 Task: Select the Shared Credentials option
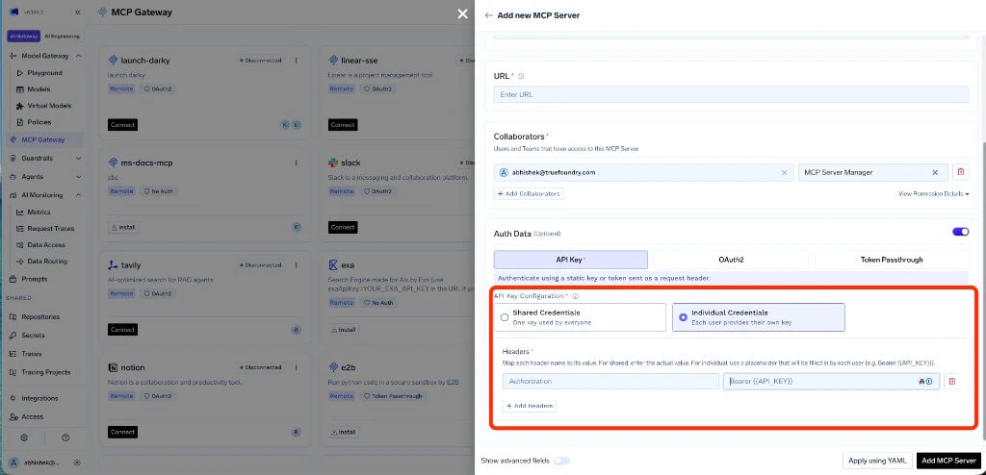point(580,317)
